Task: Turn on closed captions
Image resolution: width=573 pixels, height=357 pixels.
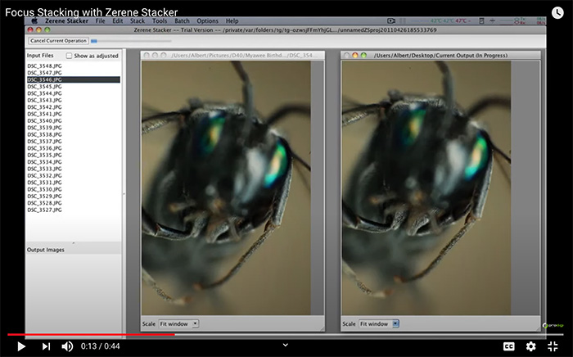Action: coord(508,346)
